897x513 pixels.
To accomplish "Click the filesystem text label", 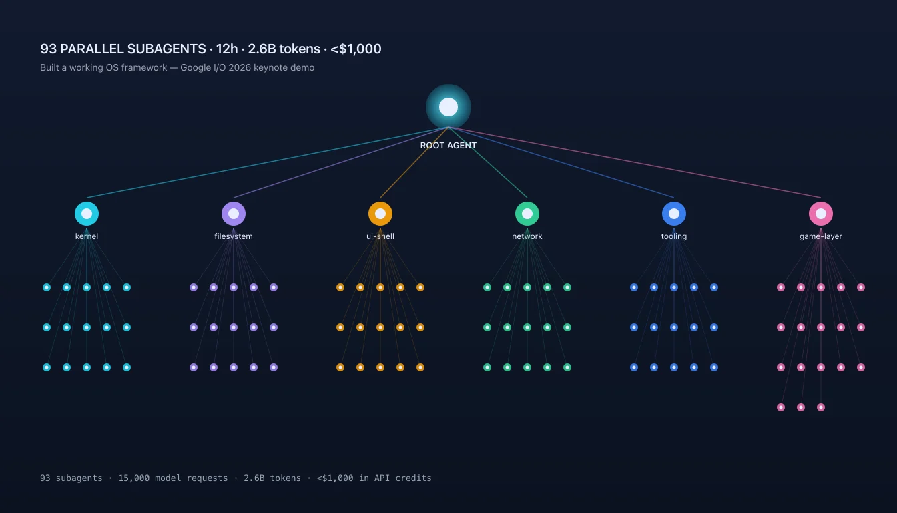I will pos(234,236).
